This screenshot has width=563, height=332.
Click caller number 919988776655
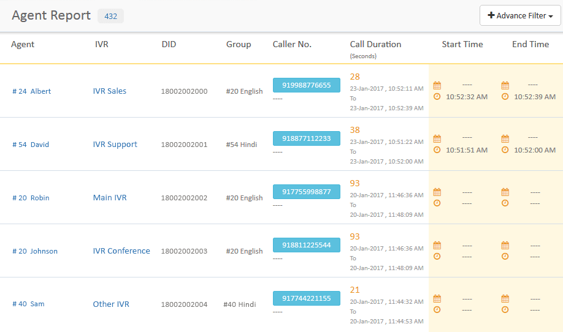[306, 85]
